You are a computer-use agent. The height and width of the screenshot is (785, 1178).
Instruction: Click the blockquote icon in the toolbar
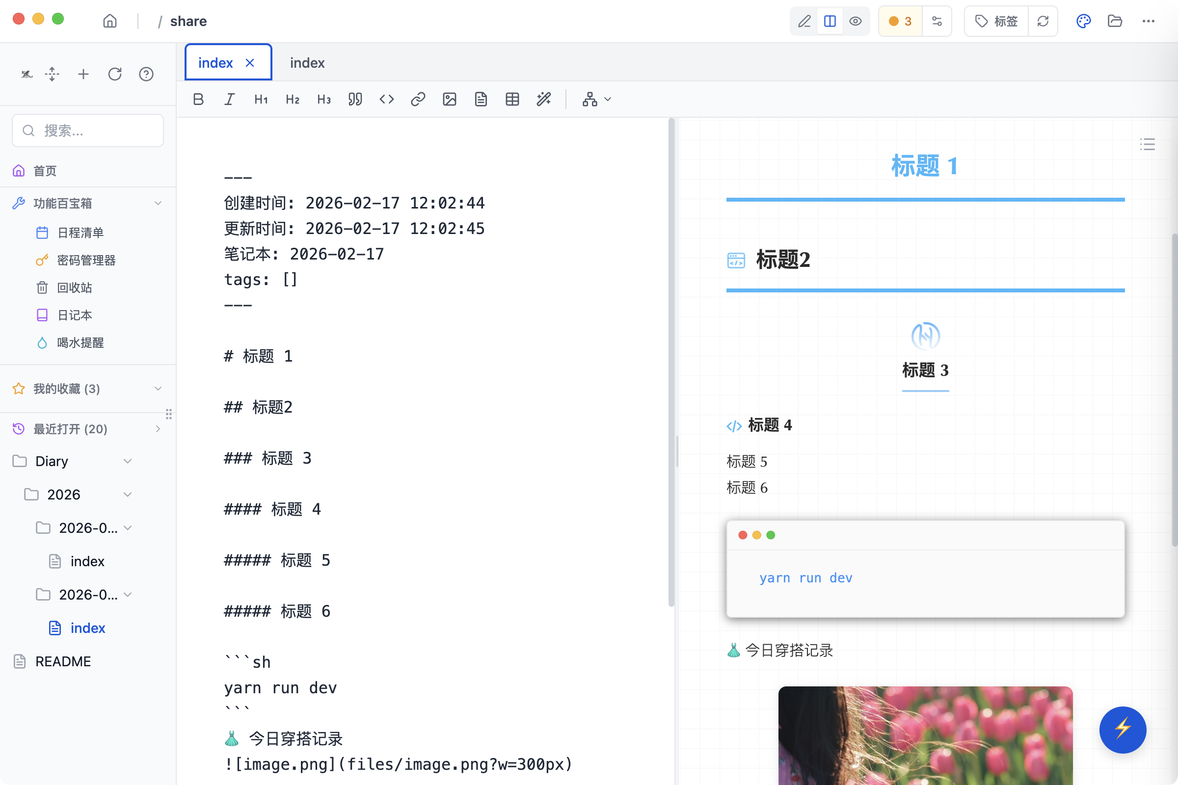click(355, 99)
